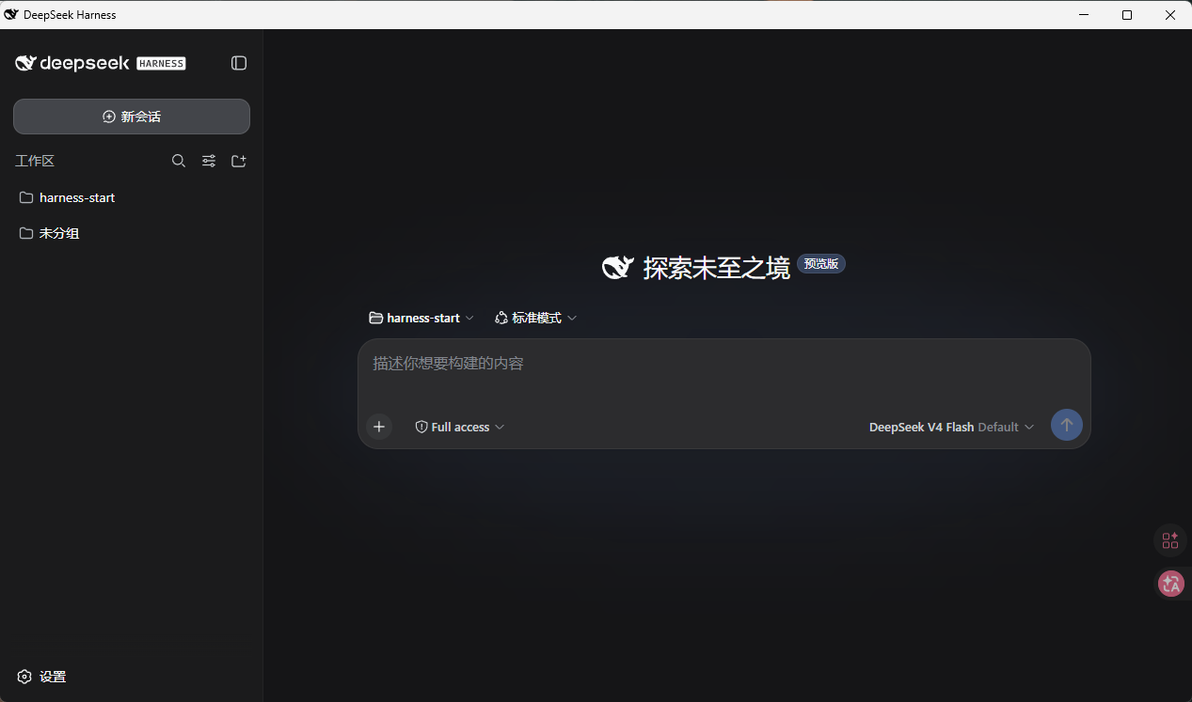Open the 未分组 folder
This screenshot has height=702, width=1192.
coord(132,233)
